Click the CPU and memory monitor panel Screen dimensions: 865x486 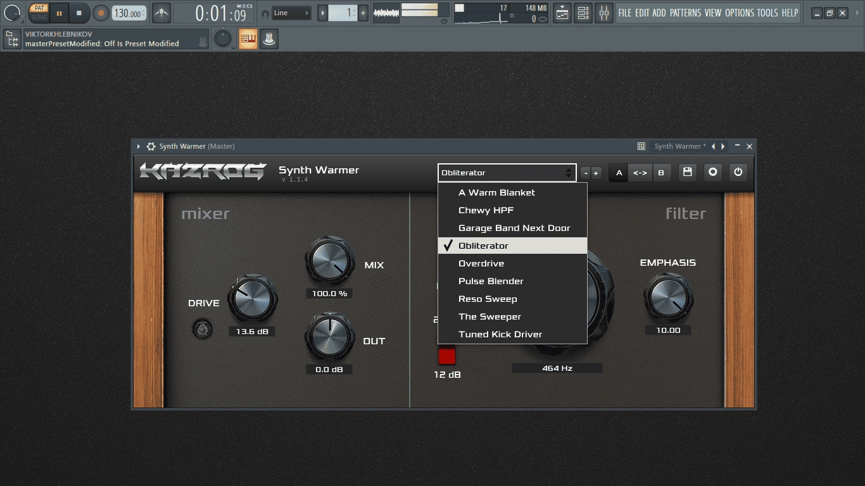point(500,13)
